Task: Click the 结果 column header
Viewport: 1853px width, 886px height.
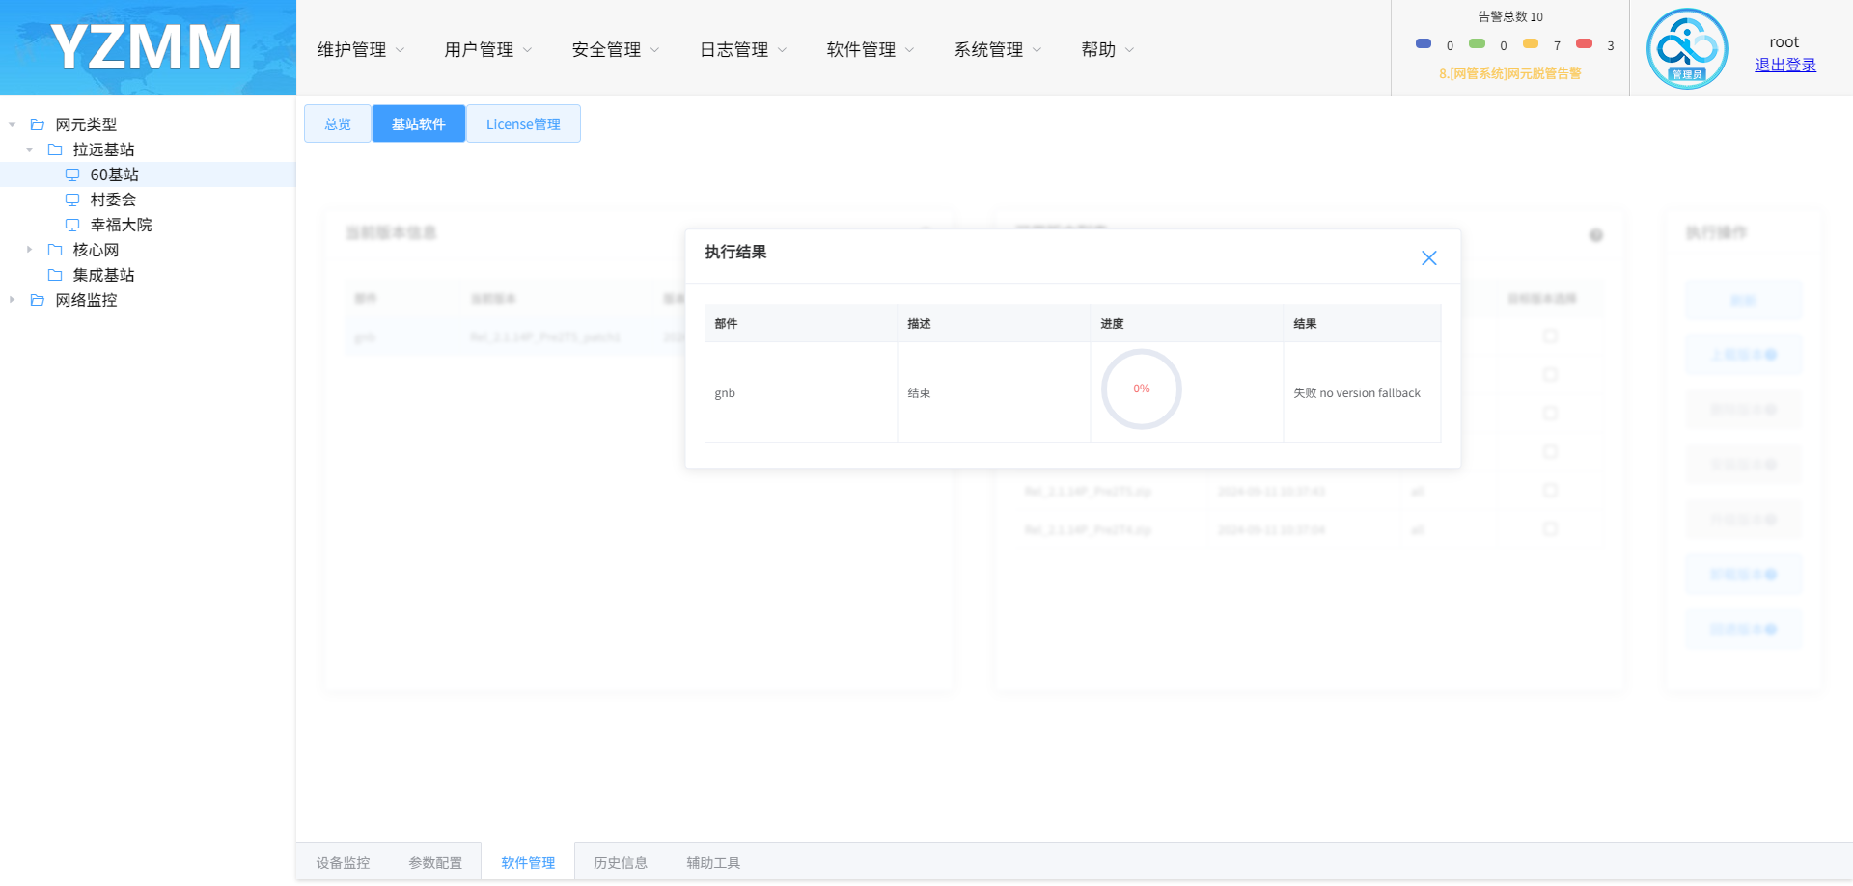Action: pyautogui.click(x=1363, y=323)
